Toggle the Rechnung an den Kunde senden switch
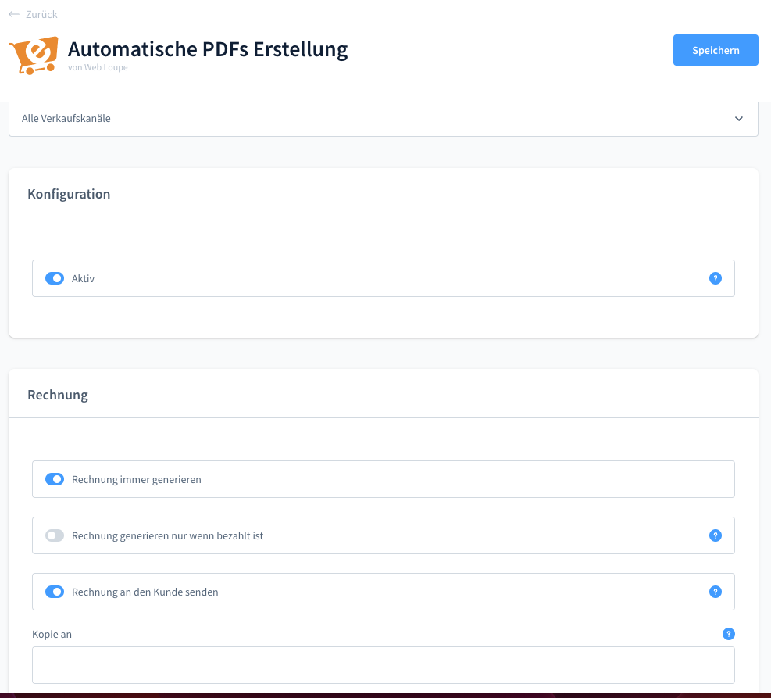This screenshot has height=698, width=771. click(55, 592)
